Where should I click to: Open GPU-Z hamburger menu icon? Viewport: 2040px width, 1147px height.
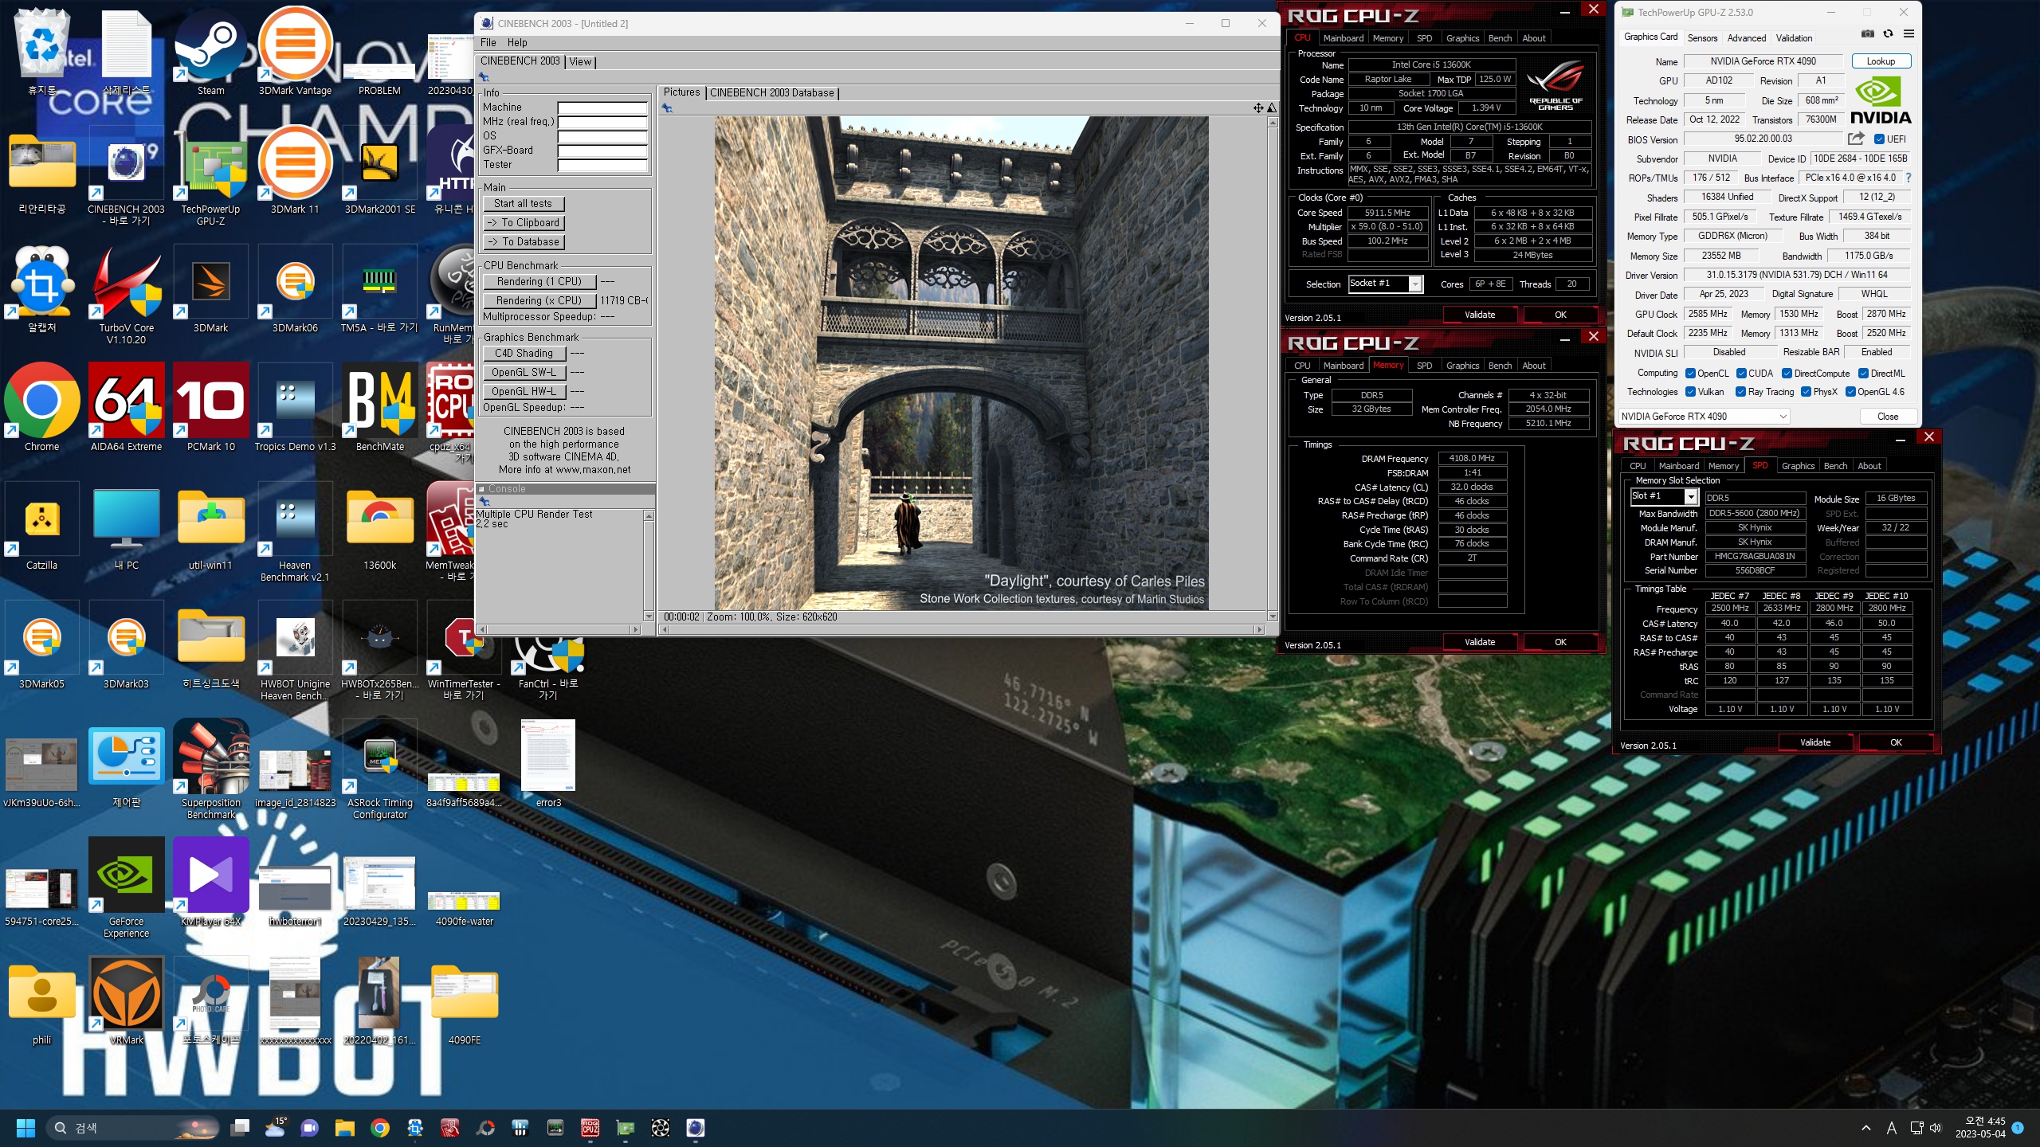[1909, 34]
